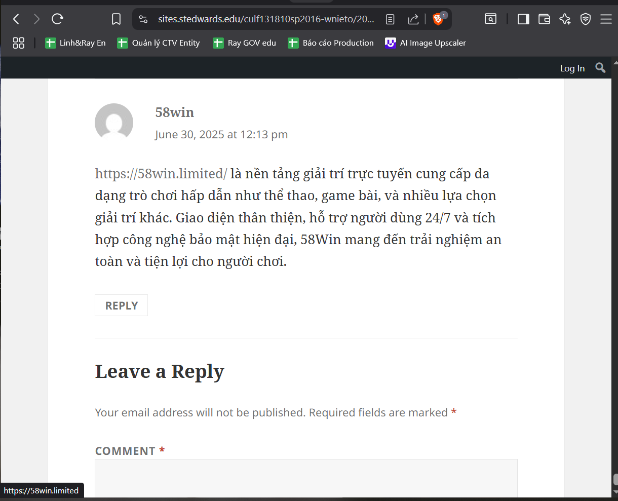Bookmark this page using the bookmark icon
618x501 pixels.
tap(116, 19)
